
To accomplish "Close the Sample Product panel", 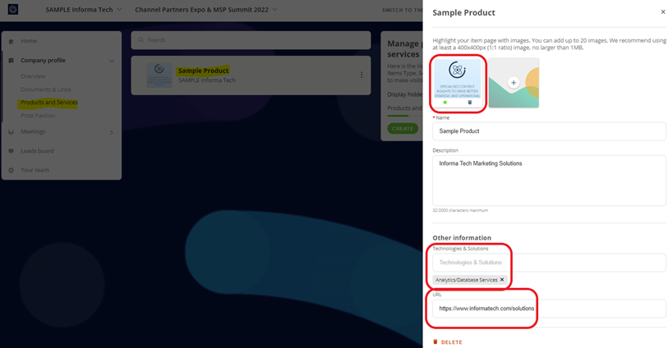I will coord(663,12).
